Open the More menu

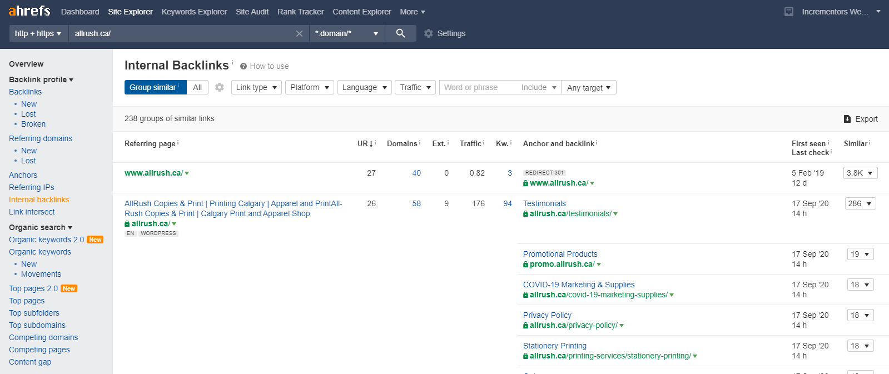pos(413,12)
